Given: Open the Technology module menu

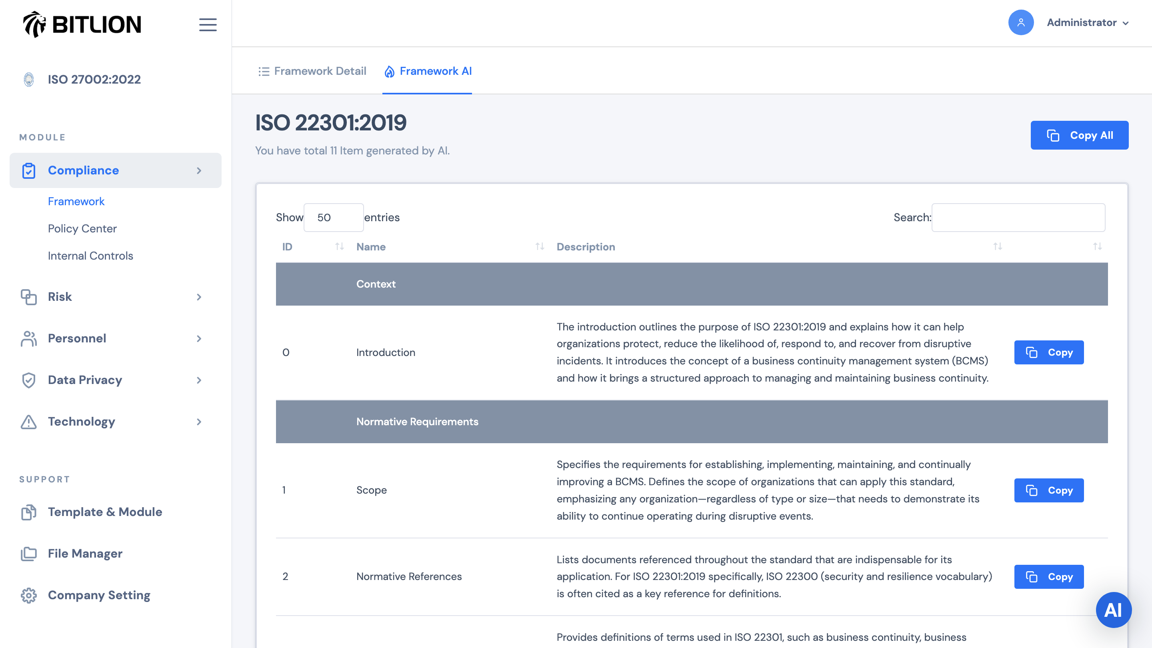Looking at the screenshot, I should point(115,422).
